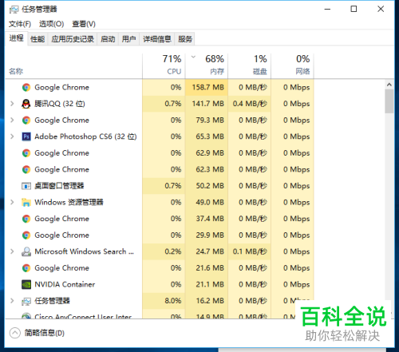Sort by the 71% CPU column header
399x352 pixels.
click(x=164, y=66)
